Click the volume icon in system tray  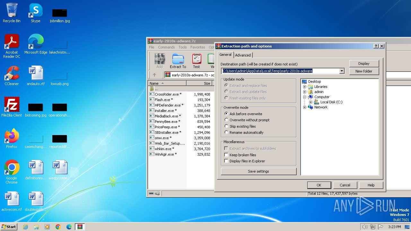click(x=365, y=227)
